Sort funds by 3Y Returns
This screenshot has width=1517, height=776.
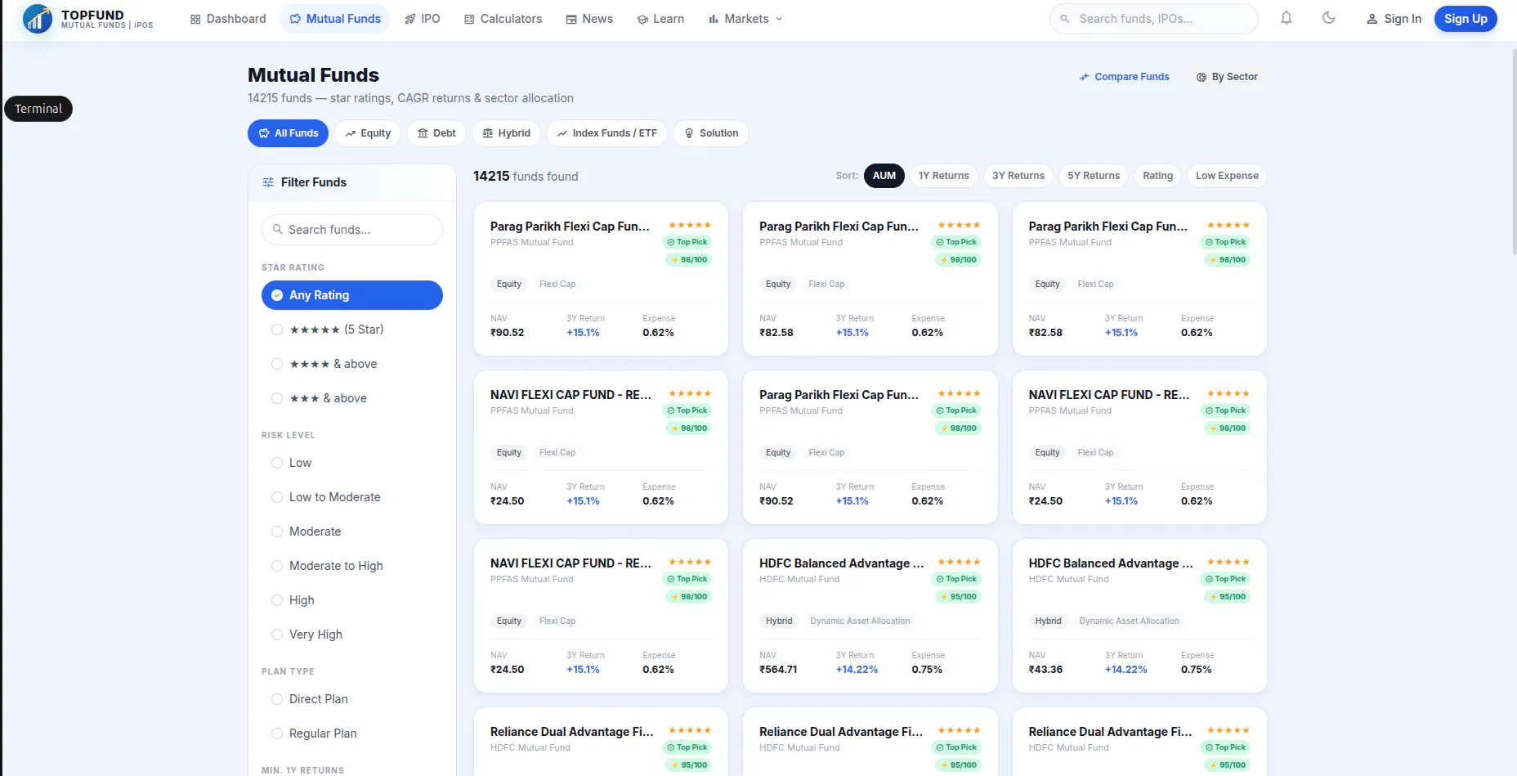point(1018,176)
